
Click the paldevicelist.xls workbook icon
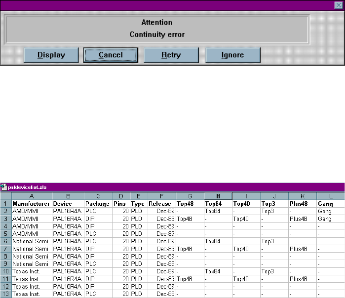[4, 187]
